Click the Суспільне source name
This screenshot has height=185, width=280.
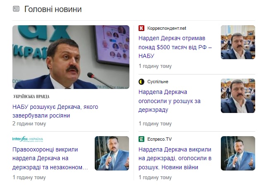click(158, 82)
